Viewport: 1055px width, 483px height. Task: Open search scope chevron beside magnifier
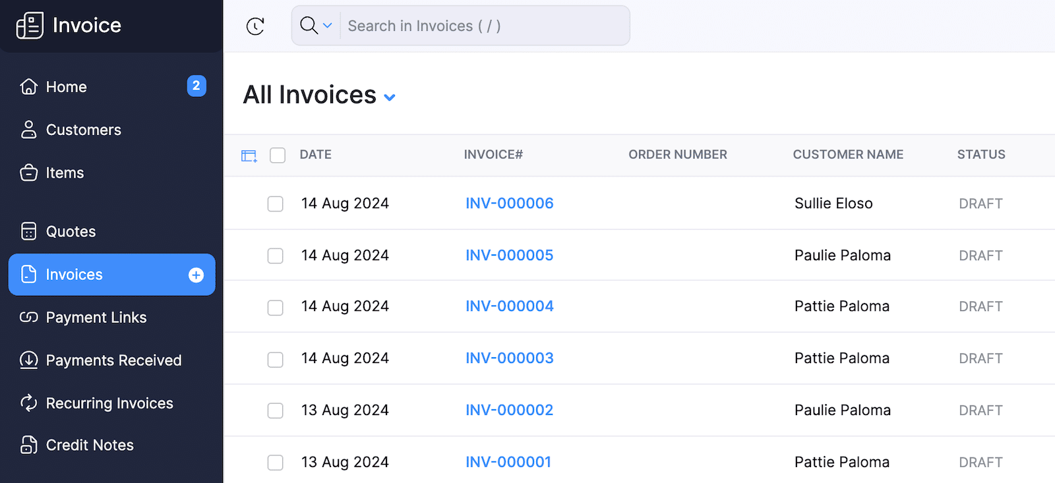(327, 26)
